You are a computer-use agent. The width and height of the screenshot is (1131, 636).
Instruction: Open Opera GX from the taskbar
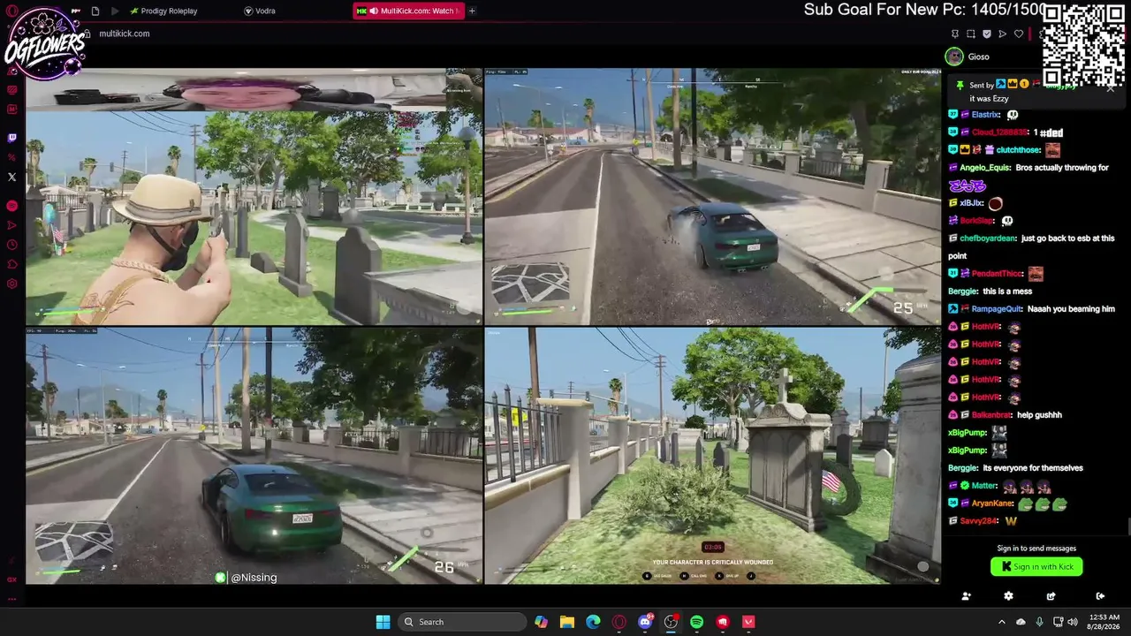[619, 622]
